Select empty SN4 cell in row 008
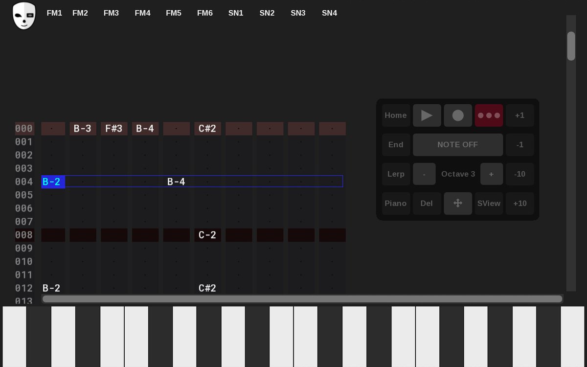This screenshot has width=587, height=367. 333,235
